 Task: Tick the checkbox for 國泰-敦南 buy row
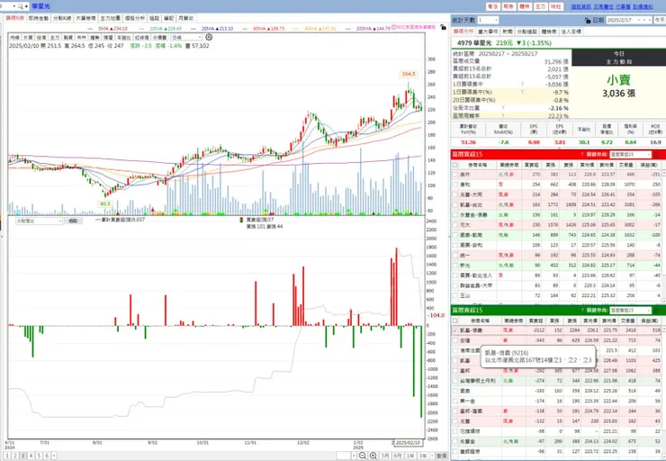coord(454,235)
